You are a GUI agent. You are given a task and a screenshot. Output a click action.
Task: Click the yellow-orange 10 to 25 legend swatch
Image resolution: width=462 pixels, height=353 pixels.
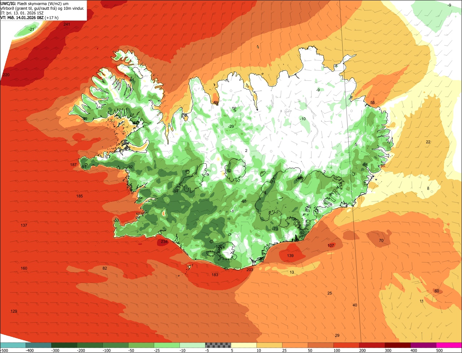pos(269,345)
